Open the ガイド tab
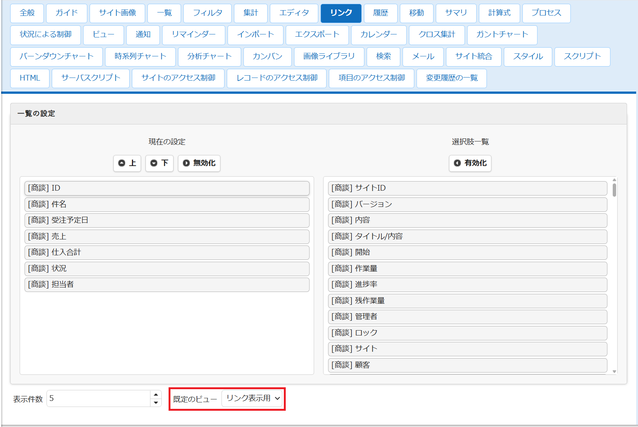The image size is (638, 427). pyautogui.click(x=67, y=13)
